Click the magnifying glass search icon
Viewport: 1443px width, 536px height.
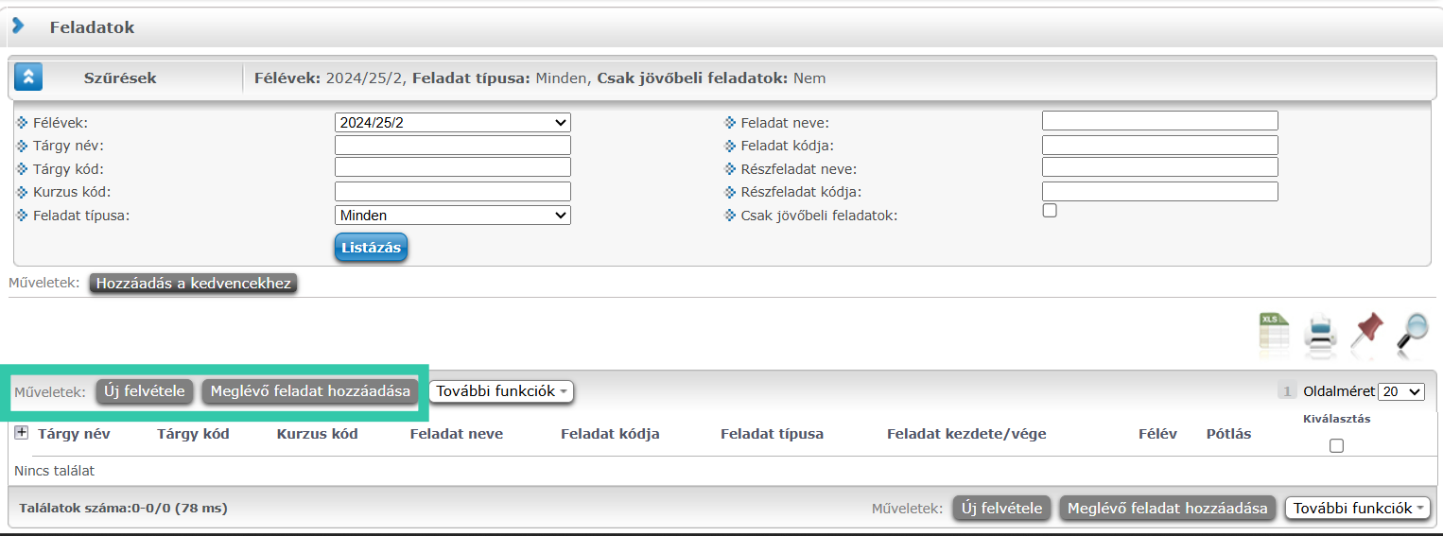[x=1412, y=334]
